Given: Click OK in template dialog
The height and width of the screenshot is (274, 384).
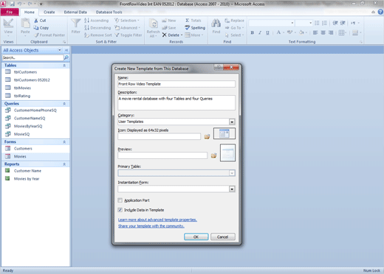Looking at the screenshot, I should (x=196, y=237).
